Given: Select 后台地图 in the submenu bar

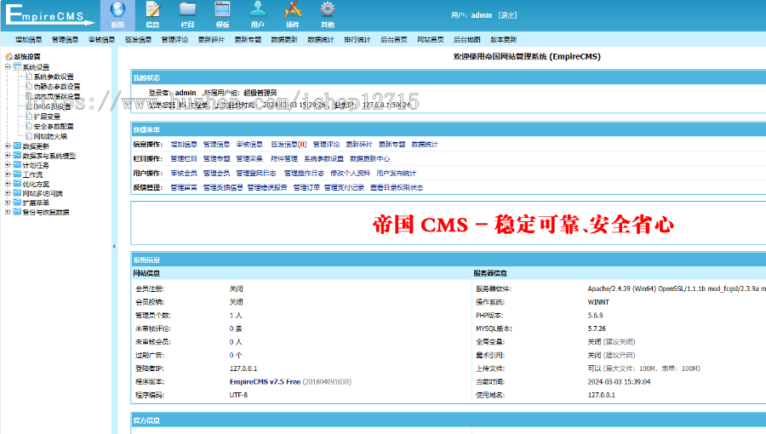Looking at the screenshot, I should coord(467,39).
